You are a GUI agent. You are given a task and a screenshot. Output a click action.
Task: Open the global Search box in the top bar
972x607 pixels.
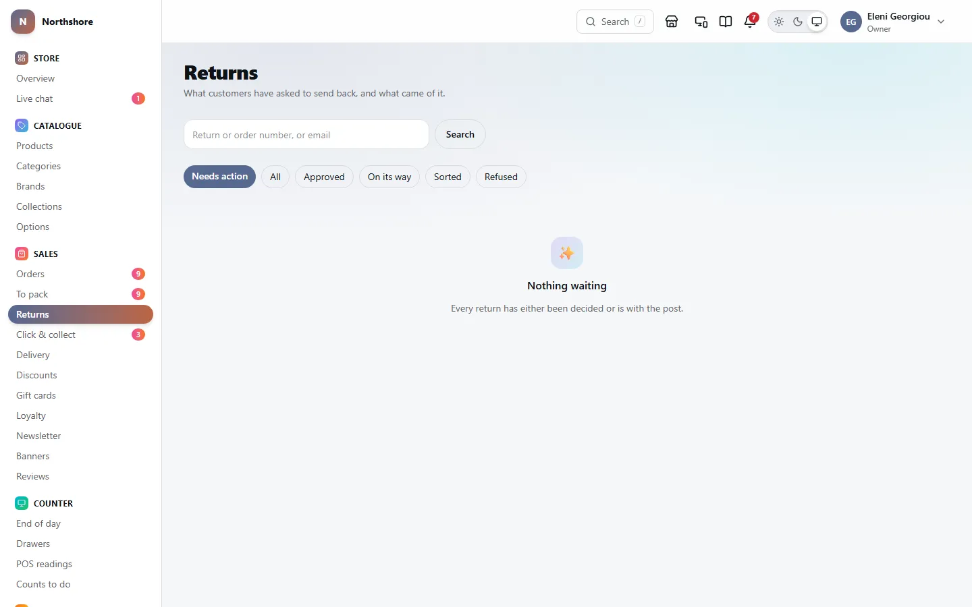pos(615,22)
